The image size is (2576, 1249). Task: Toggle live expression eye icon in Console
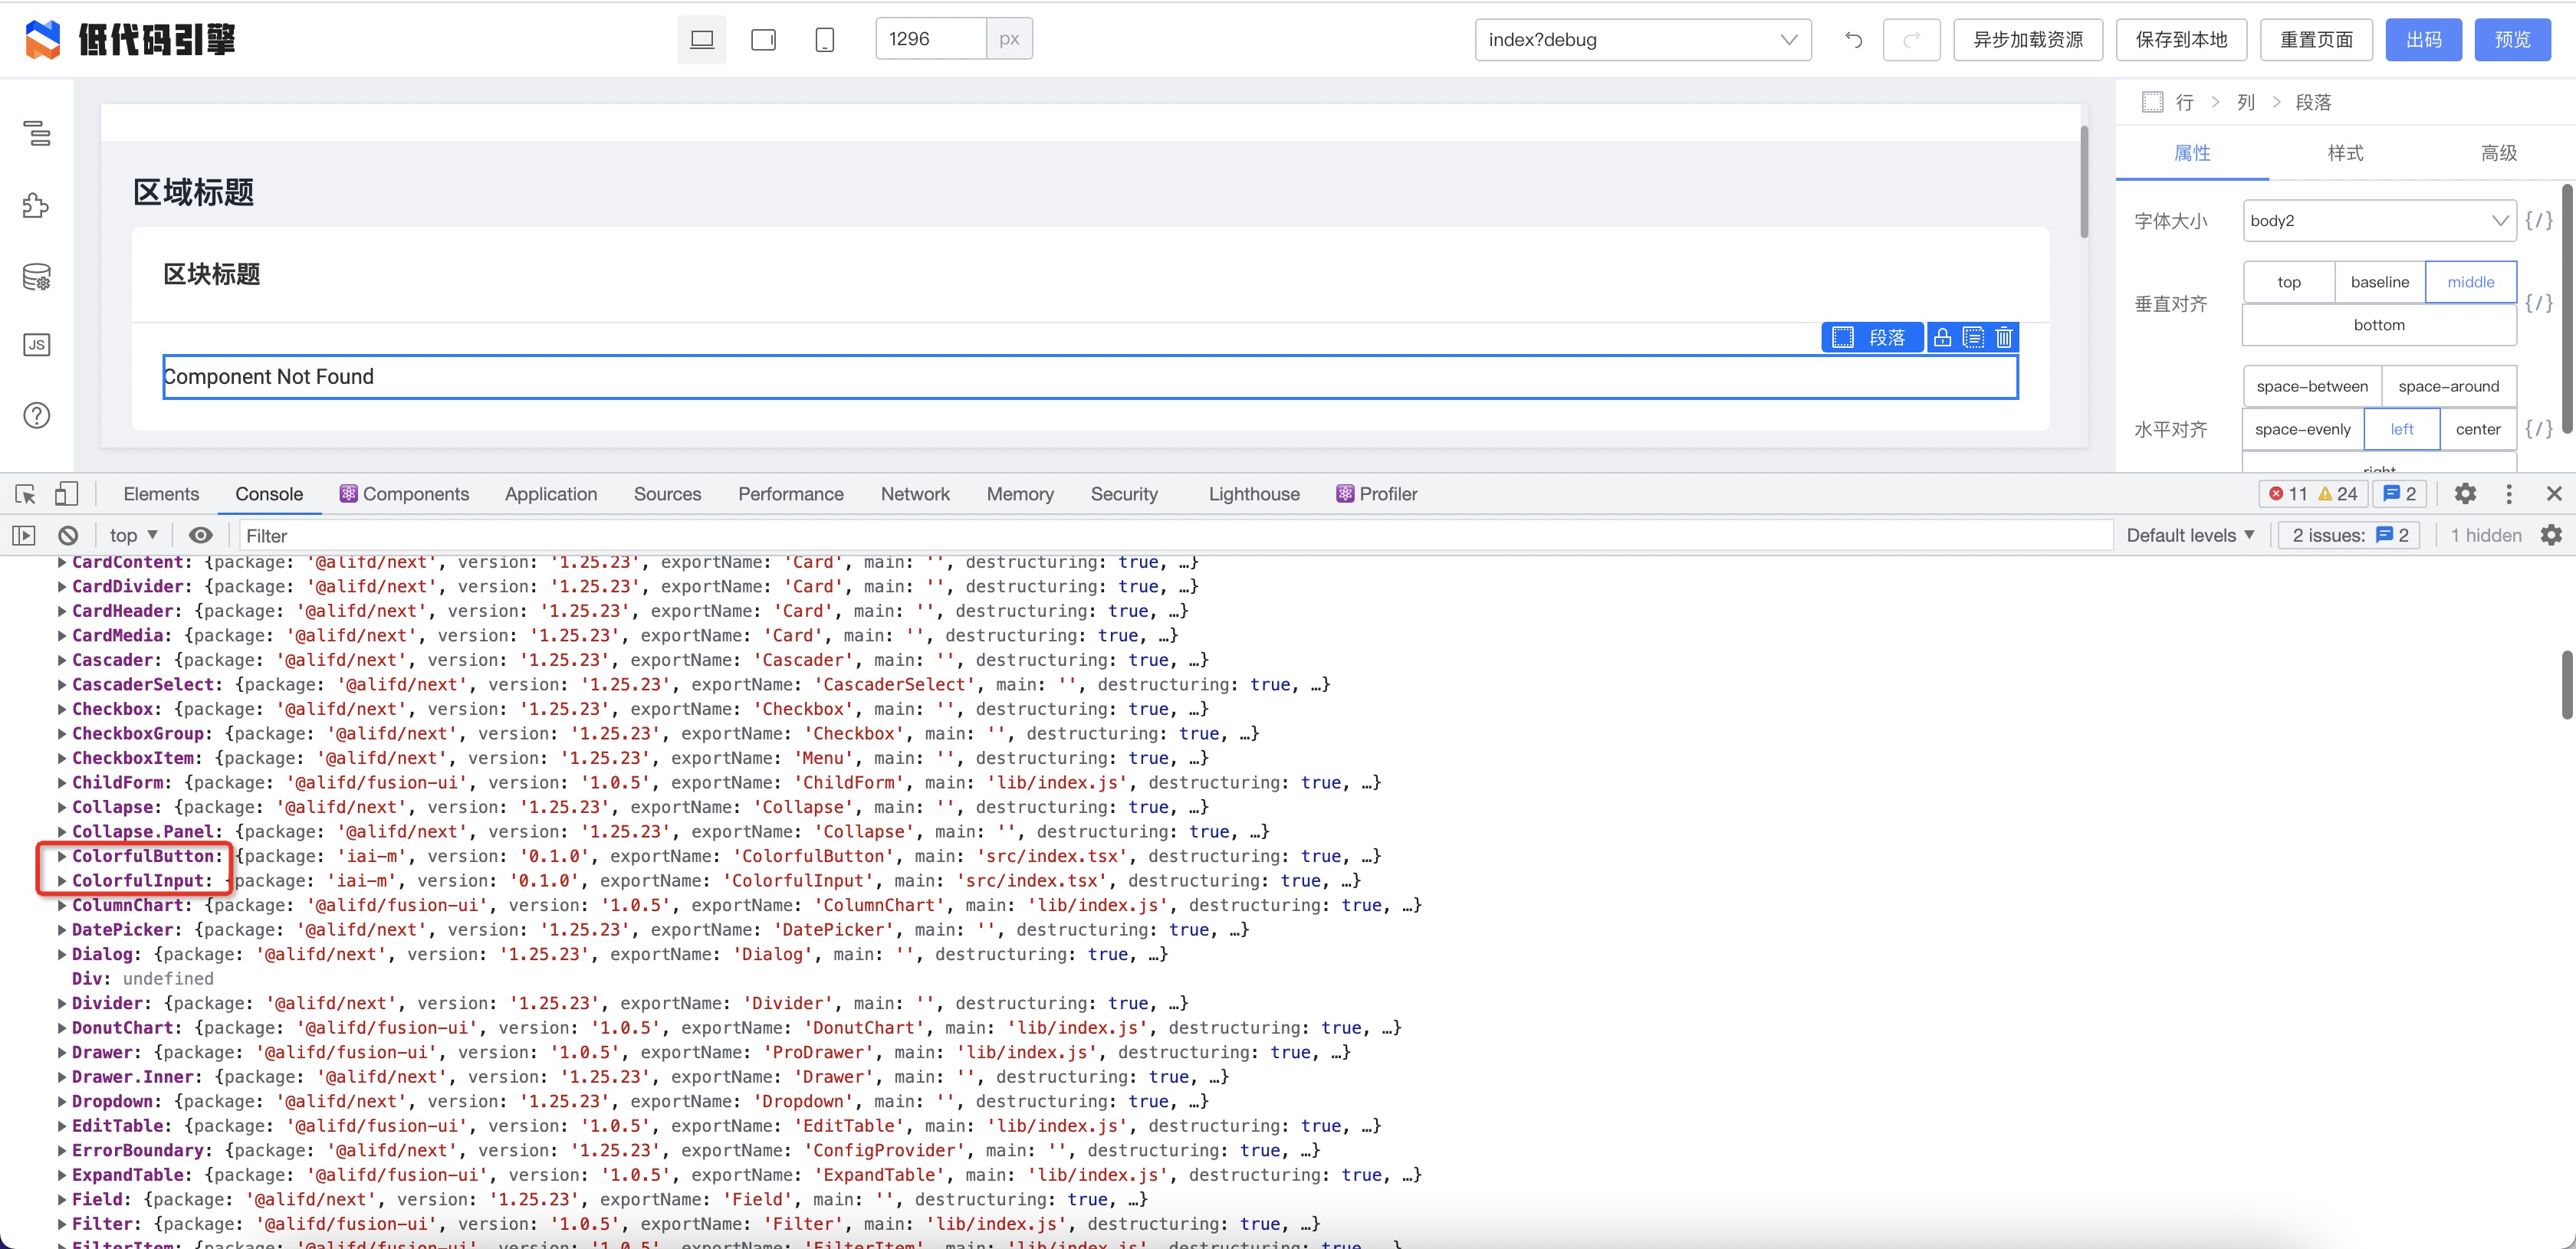click(x=201, y=535)
